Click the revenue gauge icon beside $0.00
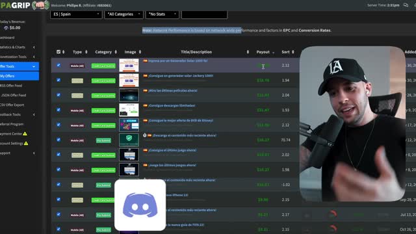 point(6,28)
